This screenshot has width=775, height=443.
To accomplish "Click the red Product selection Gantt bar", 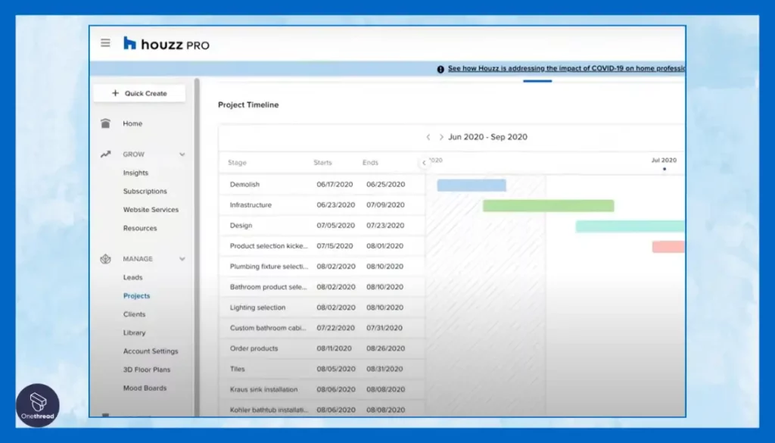I will [x=668, y=247].
